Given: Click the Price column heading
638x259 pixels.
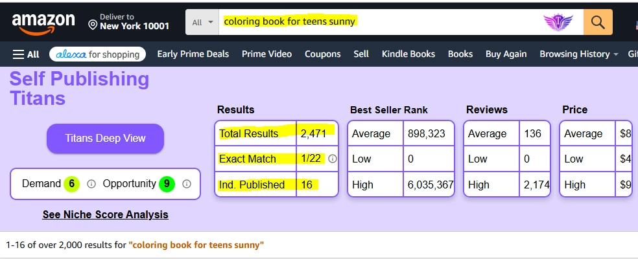Looking at the screenshot, I should 575,110.
